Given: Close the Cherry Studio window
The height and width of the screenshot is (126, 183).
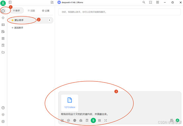Looking at the screenshot, I should pyautogui.click(x=181, y=2).
